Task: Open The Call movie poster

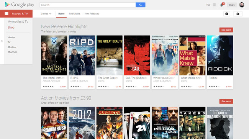Action: (137, 55)
